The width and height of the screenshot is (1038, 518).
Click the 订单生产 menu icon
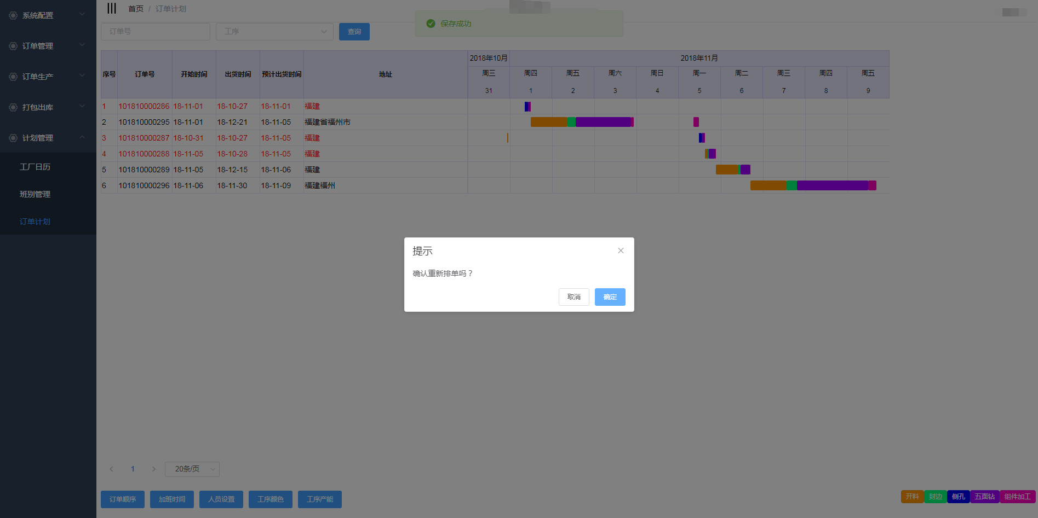[x=13, y=77]
